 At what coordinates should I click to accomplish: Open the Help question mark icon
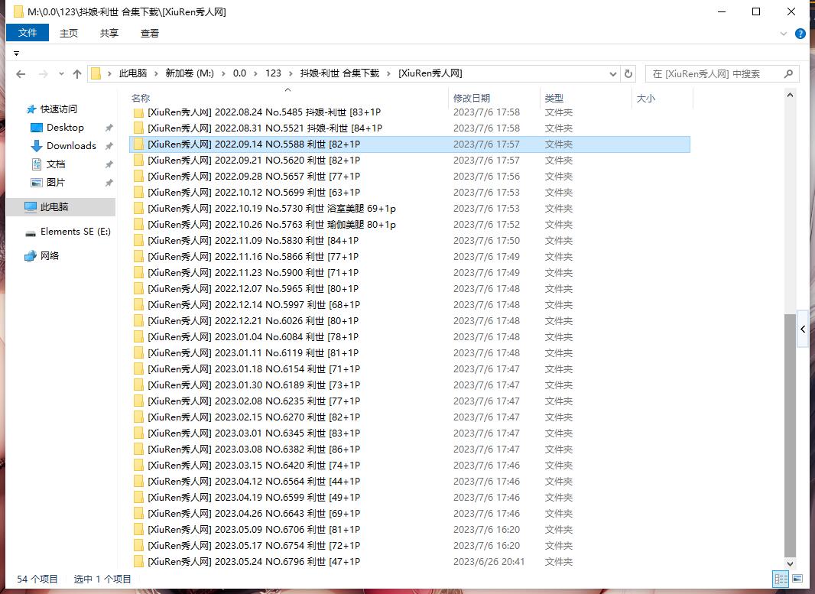tap(800, 34)
